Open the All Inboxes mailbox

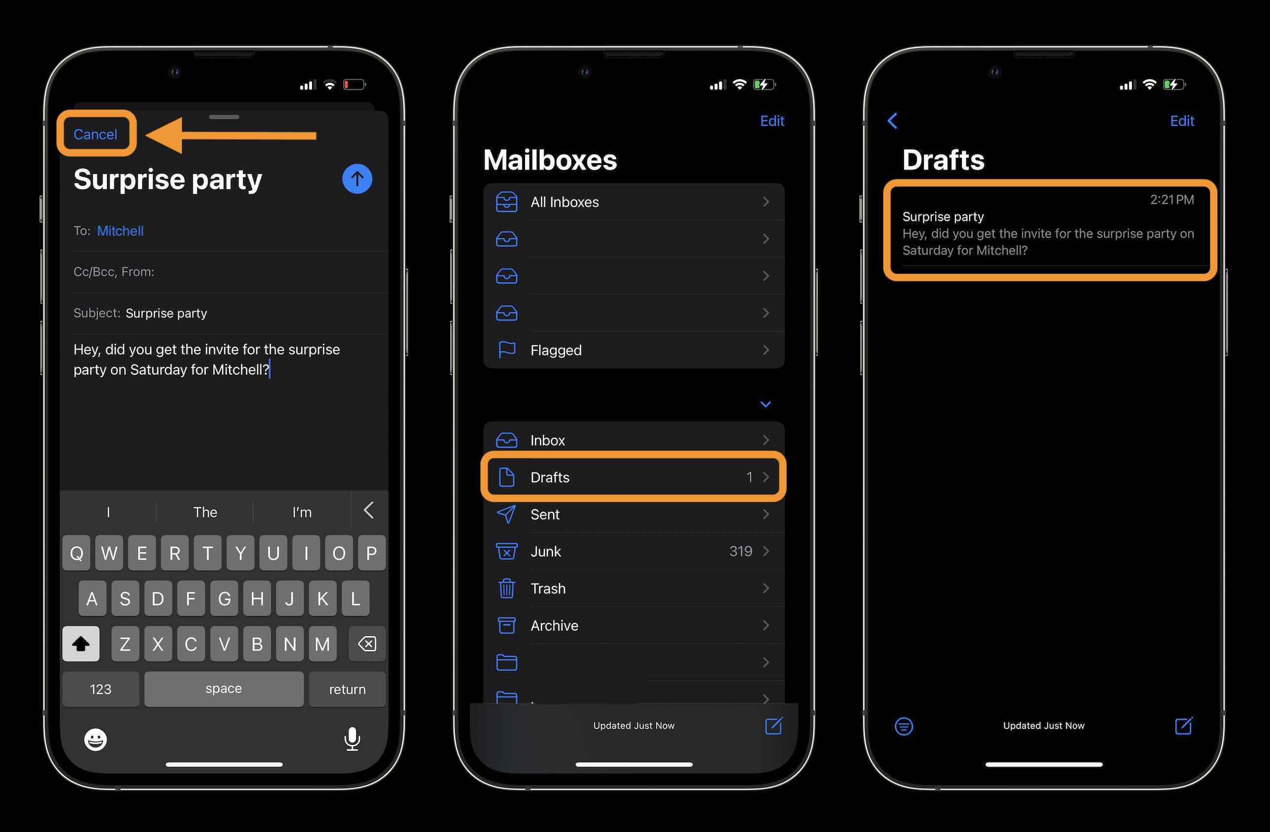tap(634, 202)
